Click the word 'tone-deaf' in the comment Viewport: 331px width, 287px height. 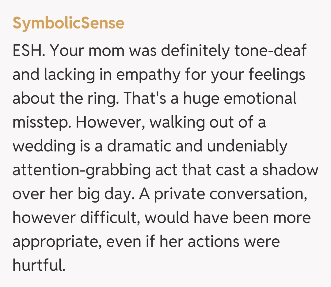(270, 51)
